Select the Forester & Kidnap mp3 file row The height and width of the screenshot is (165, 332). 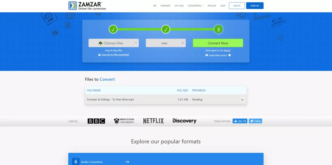[x=130, y=100]
